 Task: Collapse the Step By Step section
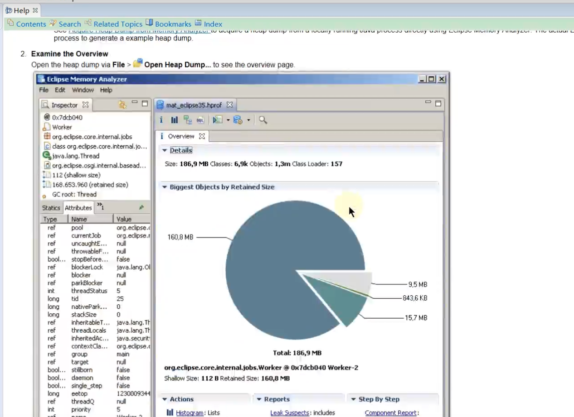(353, 399)
